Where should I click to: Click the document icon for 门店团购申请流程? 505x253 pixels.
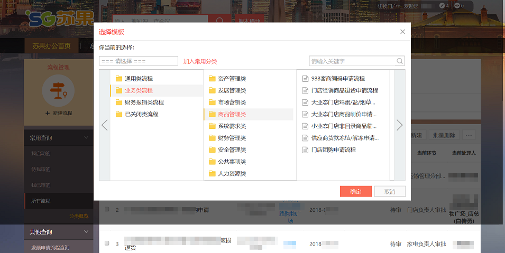[305, 150]
